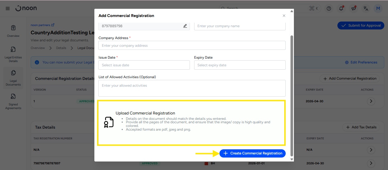Go to Overview in the sidebar
388x170 pixels.
(13, 31)
